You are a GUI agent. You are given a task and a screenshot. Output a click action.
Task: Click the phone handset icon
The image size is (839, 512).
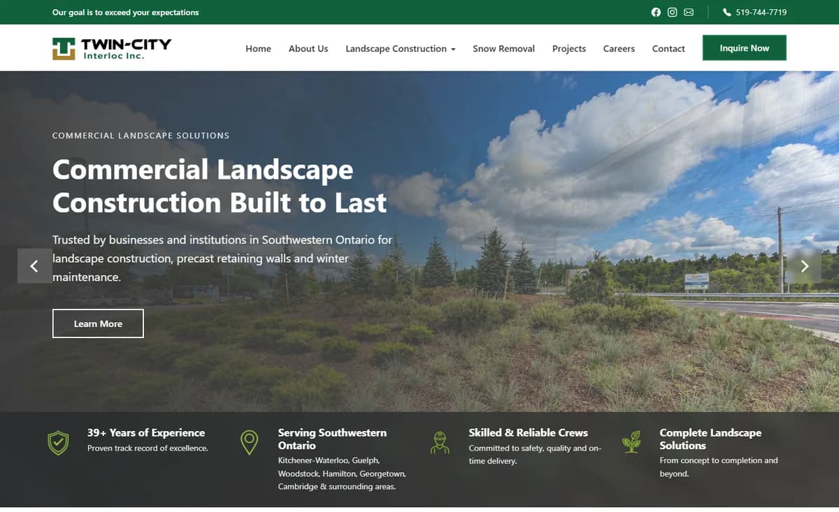727,12
